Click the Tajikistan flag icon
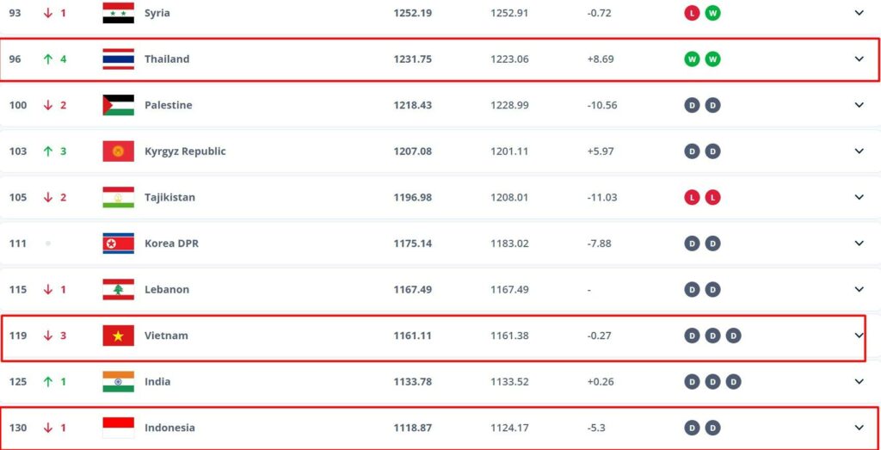Image resolution: width=881 pixels, height=450 pixels. click(118, 197)
